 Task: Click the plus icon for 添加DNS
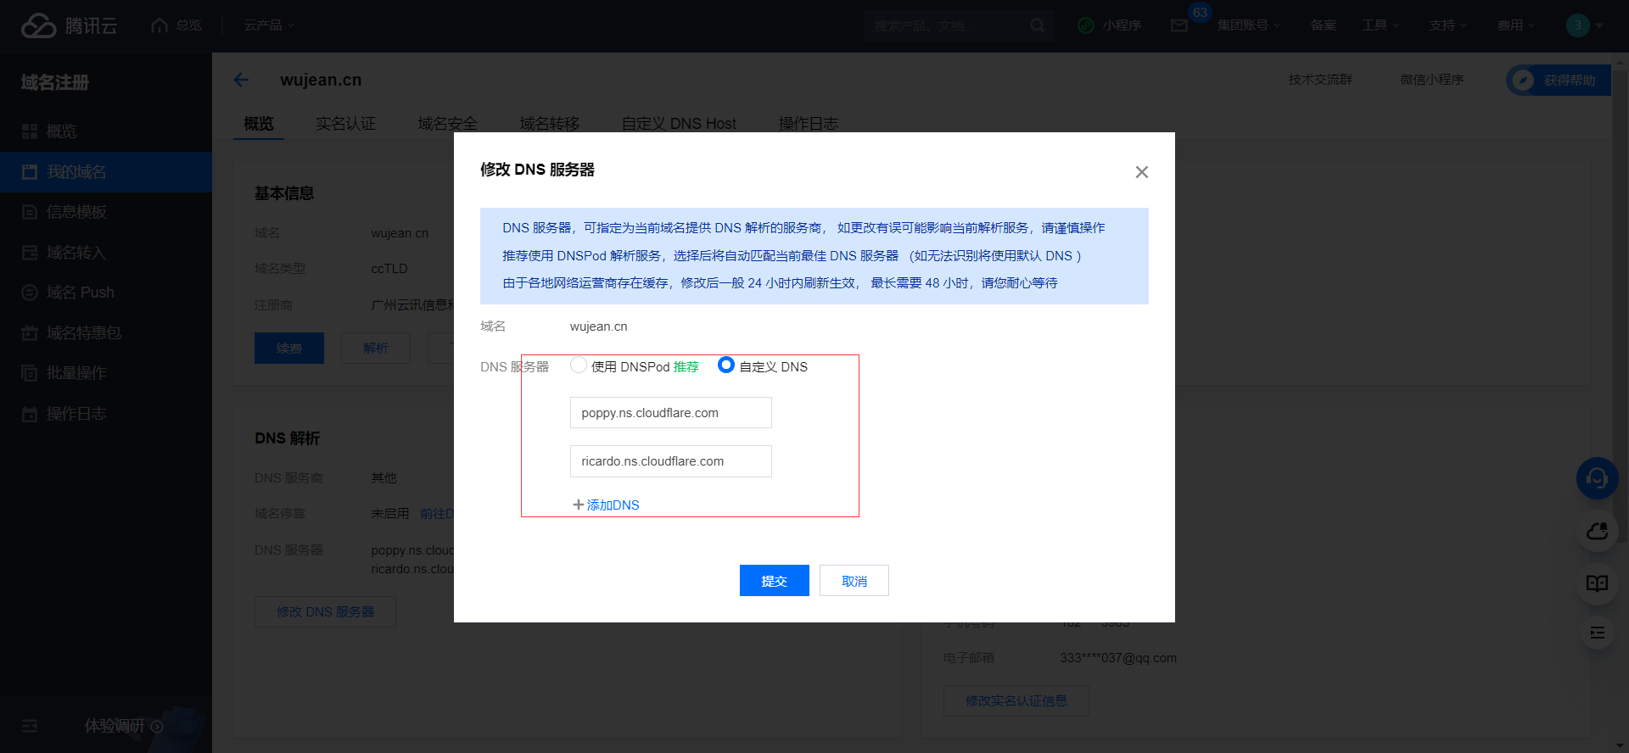579,505
